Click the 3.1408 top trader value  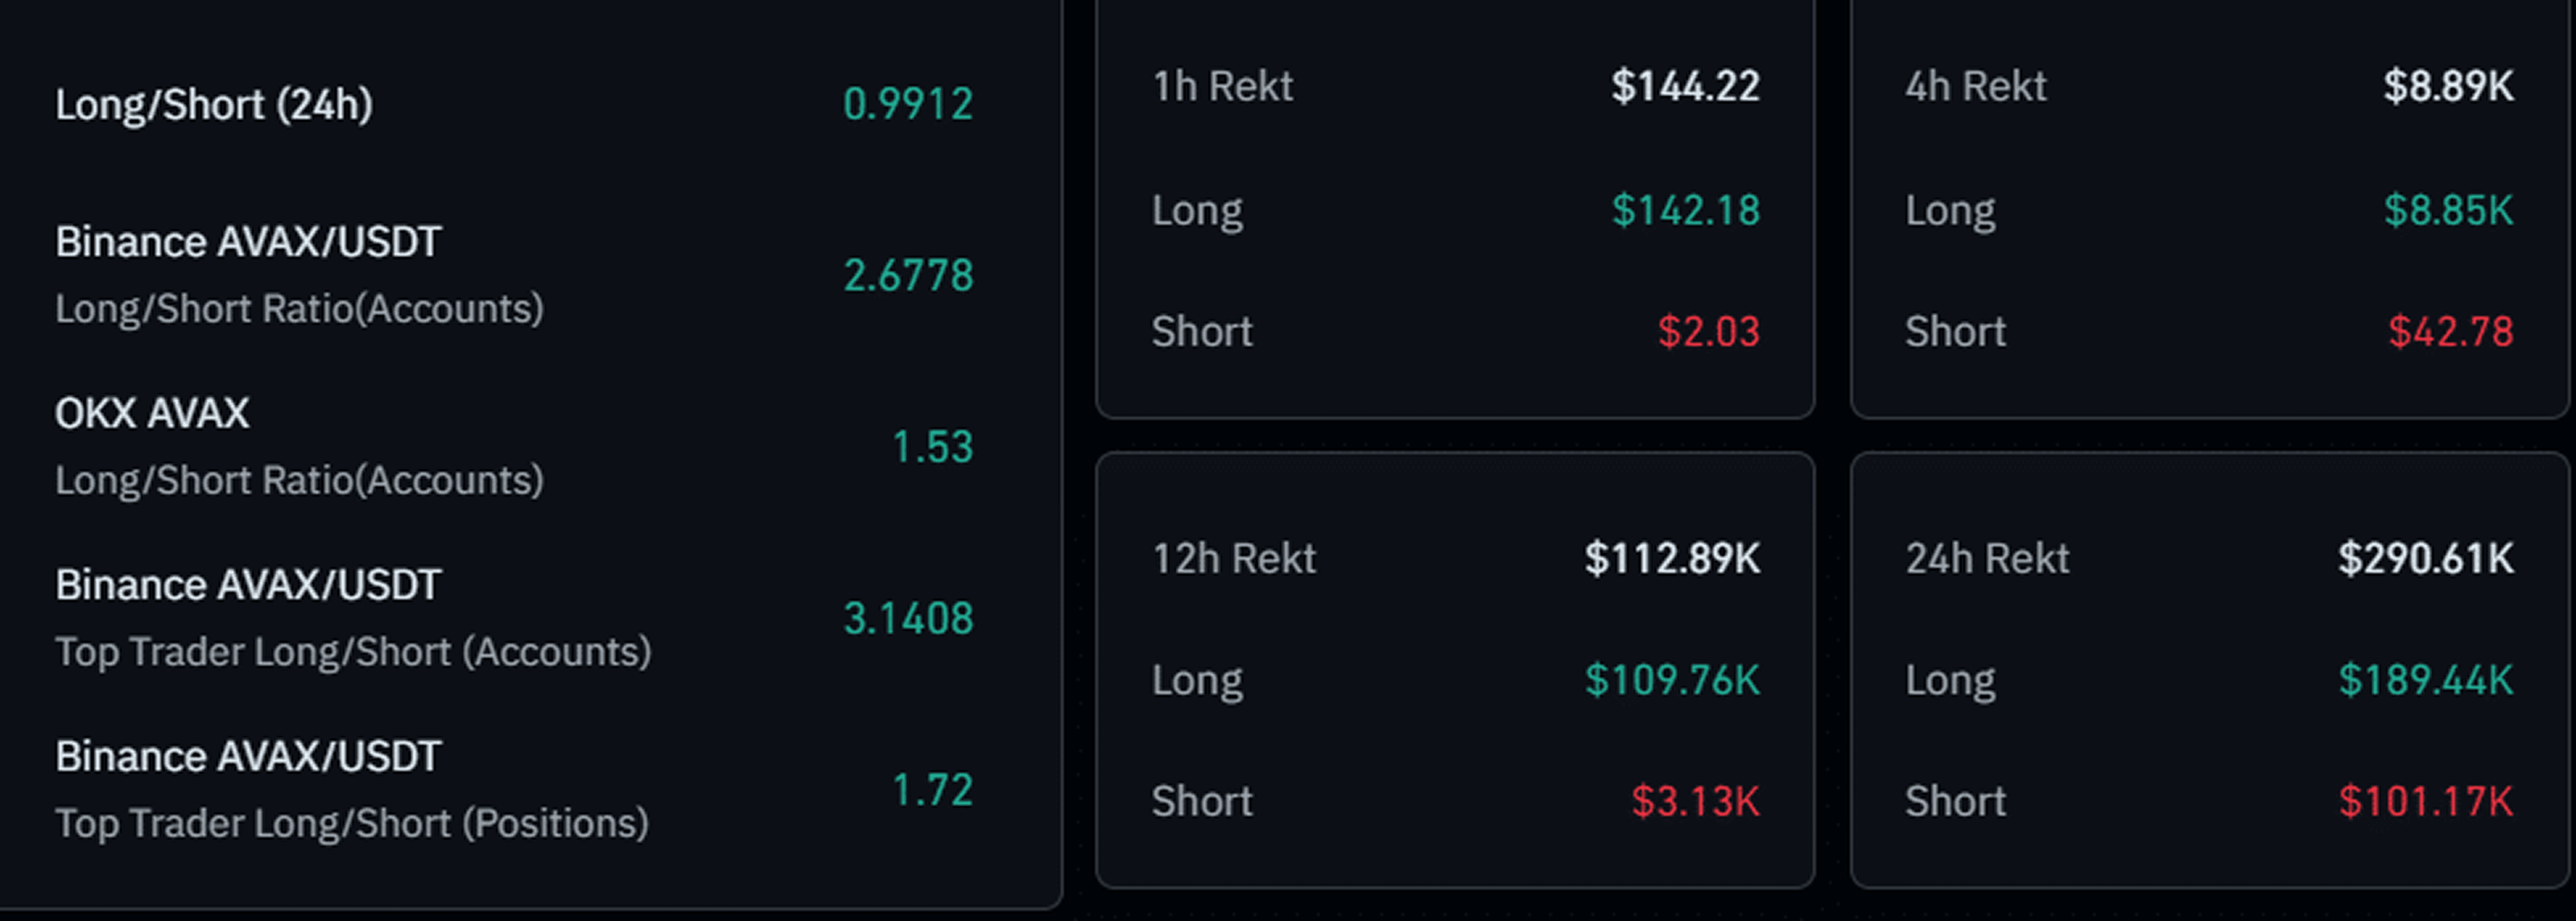coord(908,618)
